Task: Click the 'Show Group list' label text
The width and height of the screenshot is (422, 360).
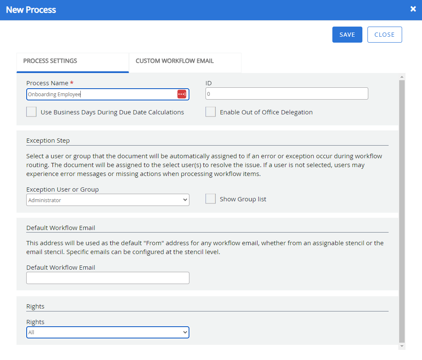Action: (x=243, y=199)
